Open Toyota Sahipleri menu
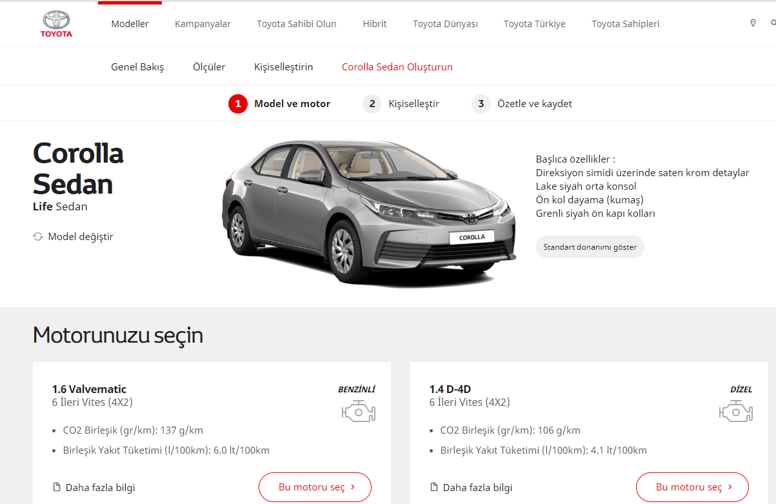Image resolution: width=776 pixels, height=504 pixels. [626, 24]
